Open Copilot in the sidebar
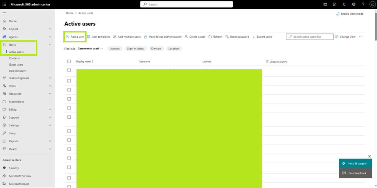This screenshot has height=188, width=377. tap(14, 29)
